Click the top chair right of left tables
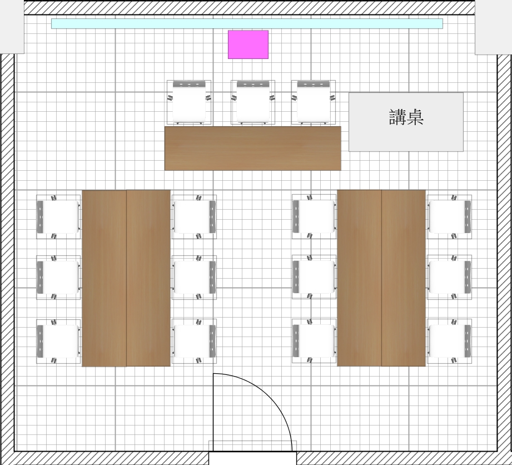The image size is (512, 465). pos(194,216)
